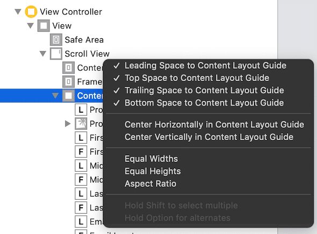This screenshot has width=317, height=234.
Task: Select the 'Safe Area' row label
Action: coord(84,40)
